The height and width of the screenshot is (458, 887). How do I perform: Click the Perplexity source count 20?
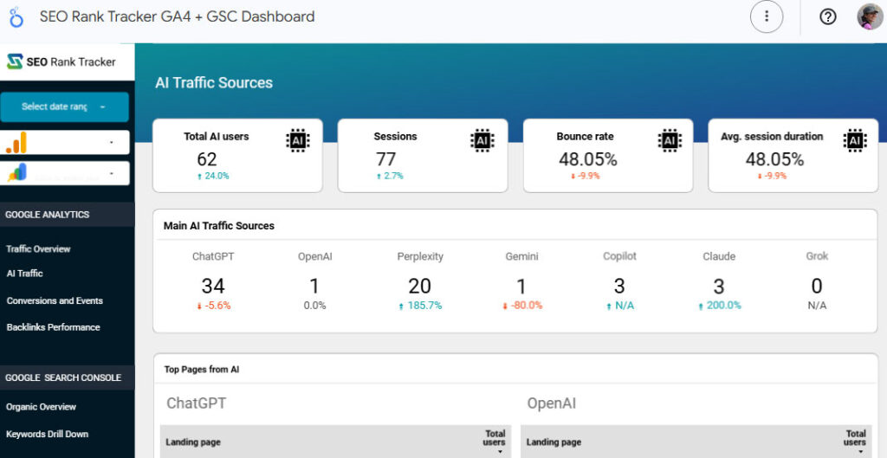click(x=420, y=286)
